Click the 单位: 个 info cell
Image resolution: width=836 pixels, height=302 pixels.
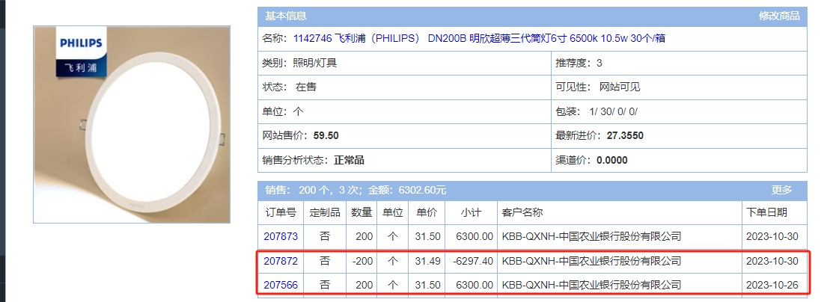click(404, 111)
